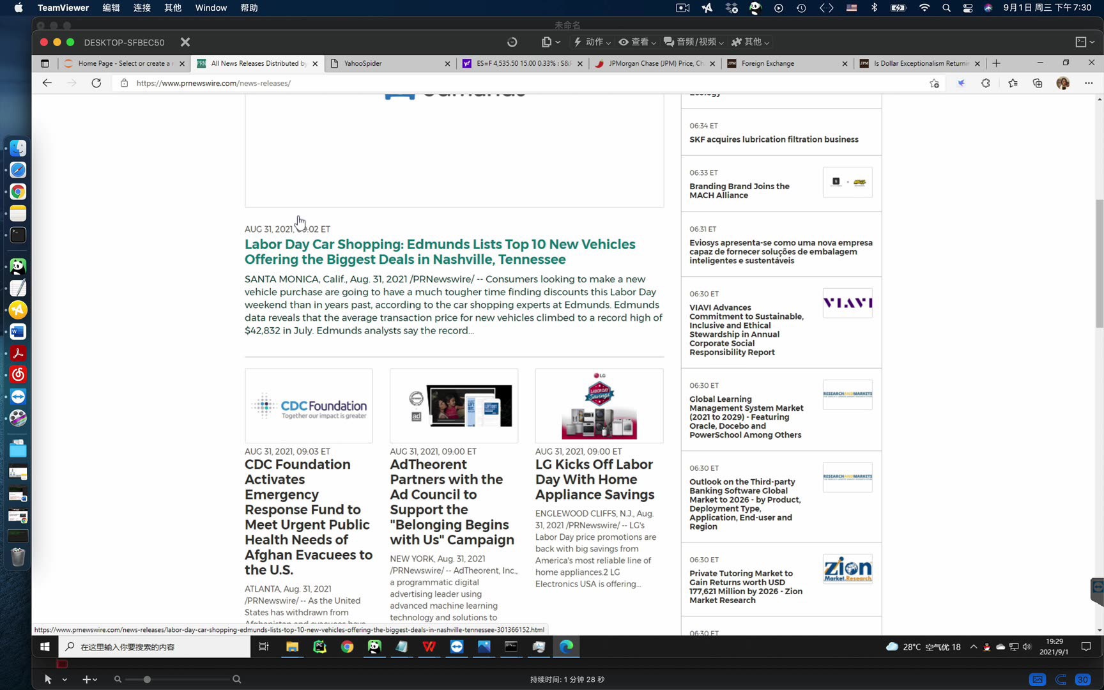
Task: Go back to previous page in Edge
Action: [47, 83]
